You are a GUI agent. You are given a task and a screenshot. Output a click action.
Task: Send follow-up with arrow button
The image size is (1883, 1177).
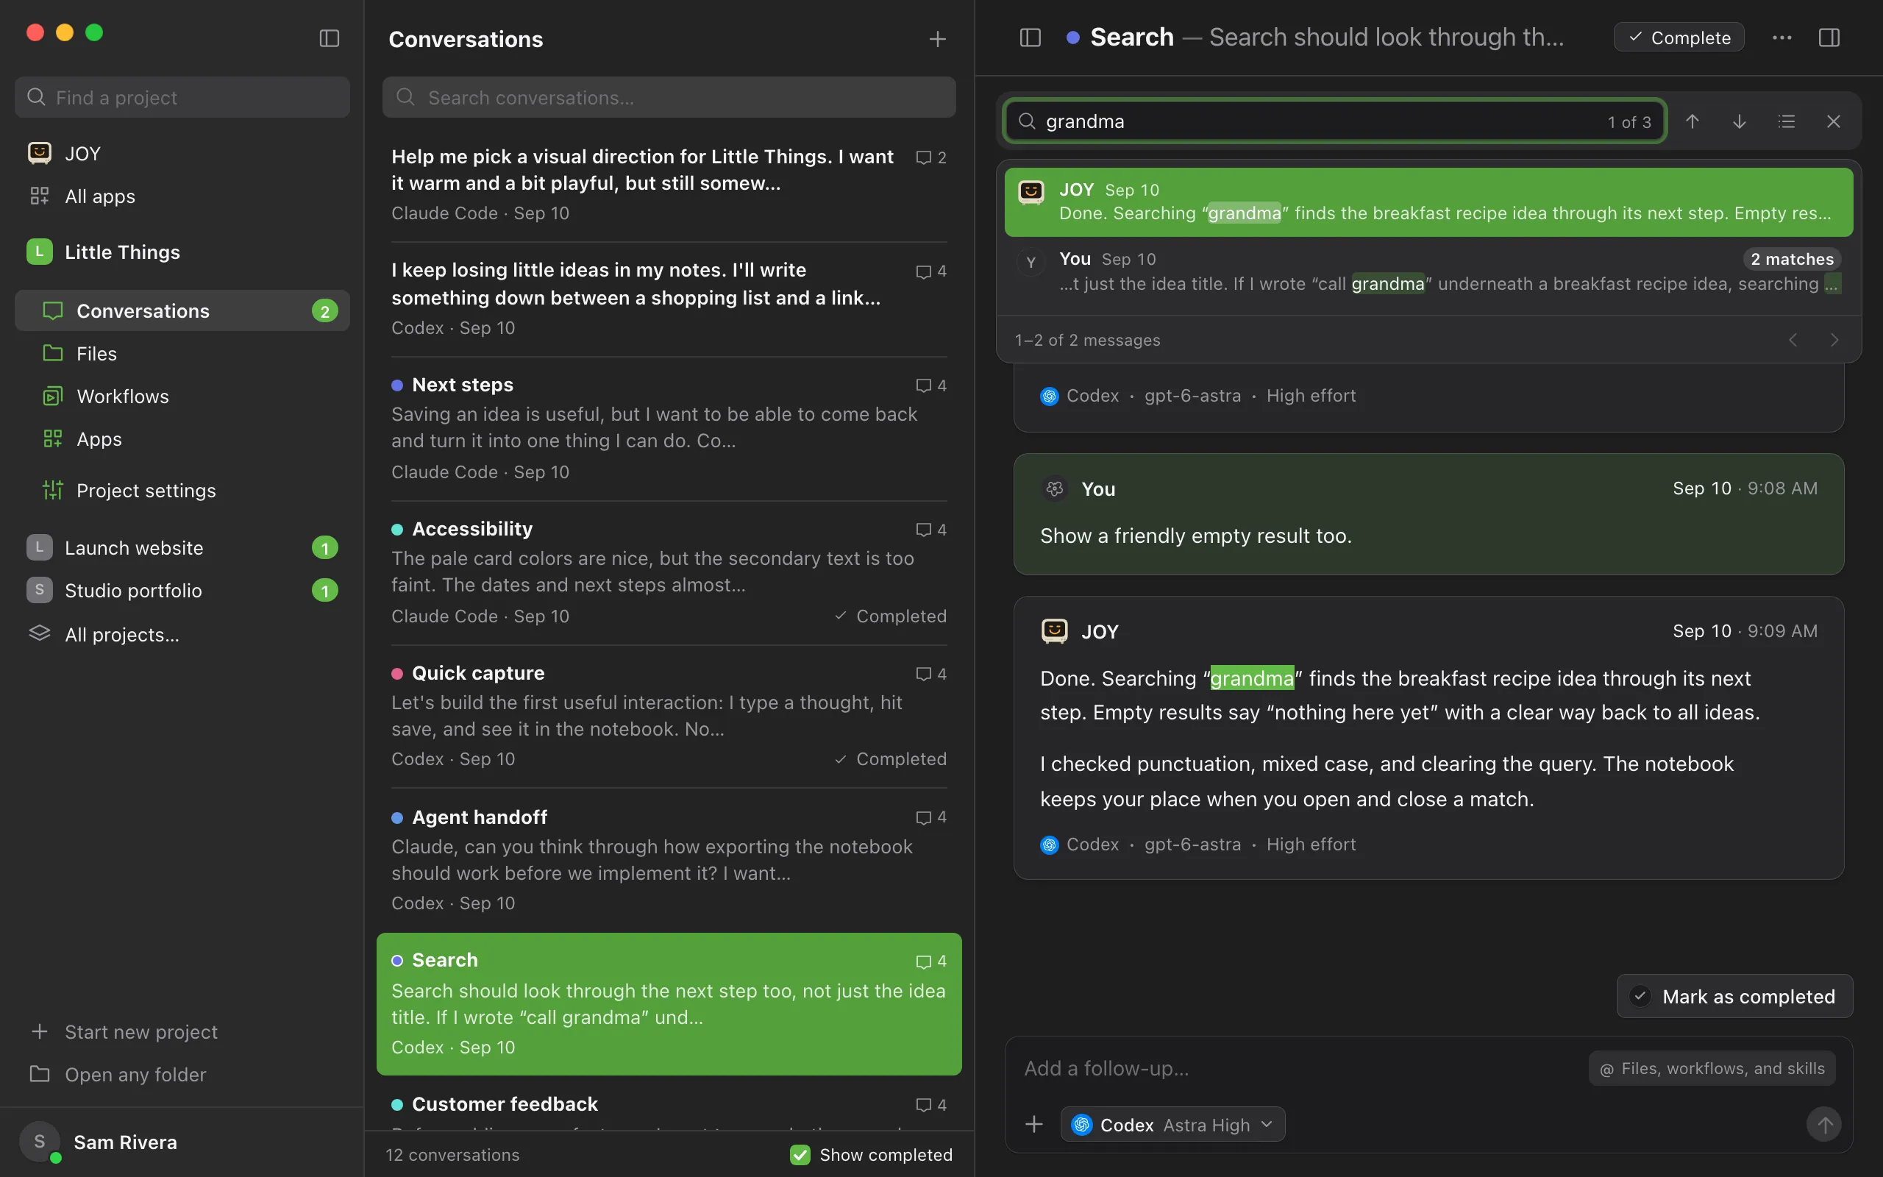[1824, 1125]
